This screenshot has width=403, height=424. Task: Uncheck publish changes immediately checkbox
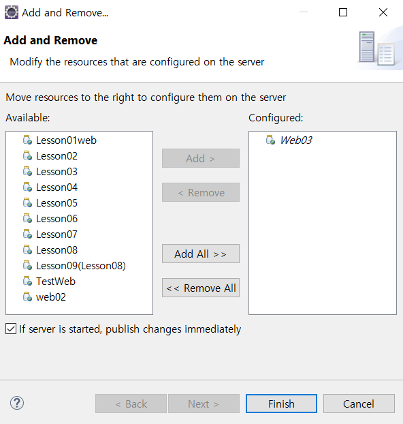[11, 329]
